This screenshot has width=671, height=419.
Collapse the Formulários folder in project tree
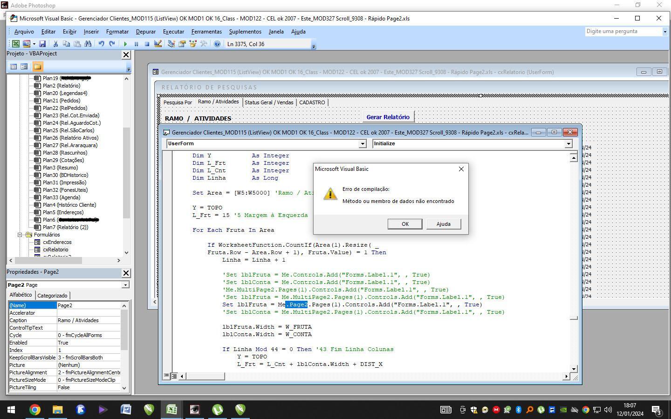tap(20, 235)
